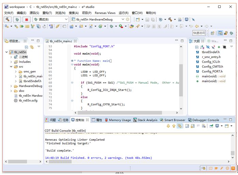Open tb_rx65n HardwareDebug configuration dropdown
238x175 pixels.
[123, 19]
